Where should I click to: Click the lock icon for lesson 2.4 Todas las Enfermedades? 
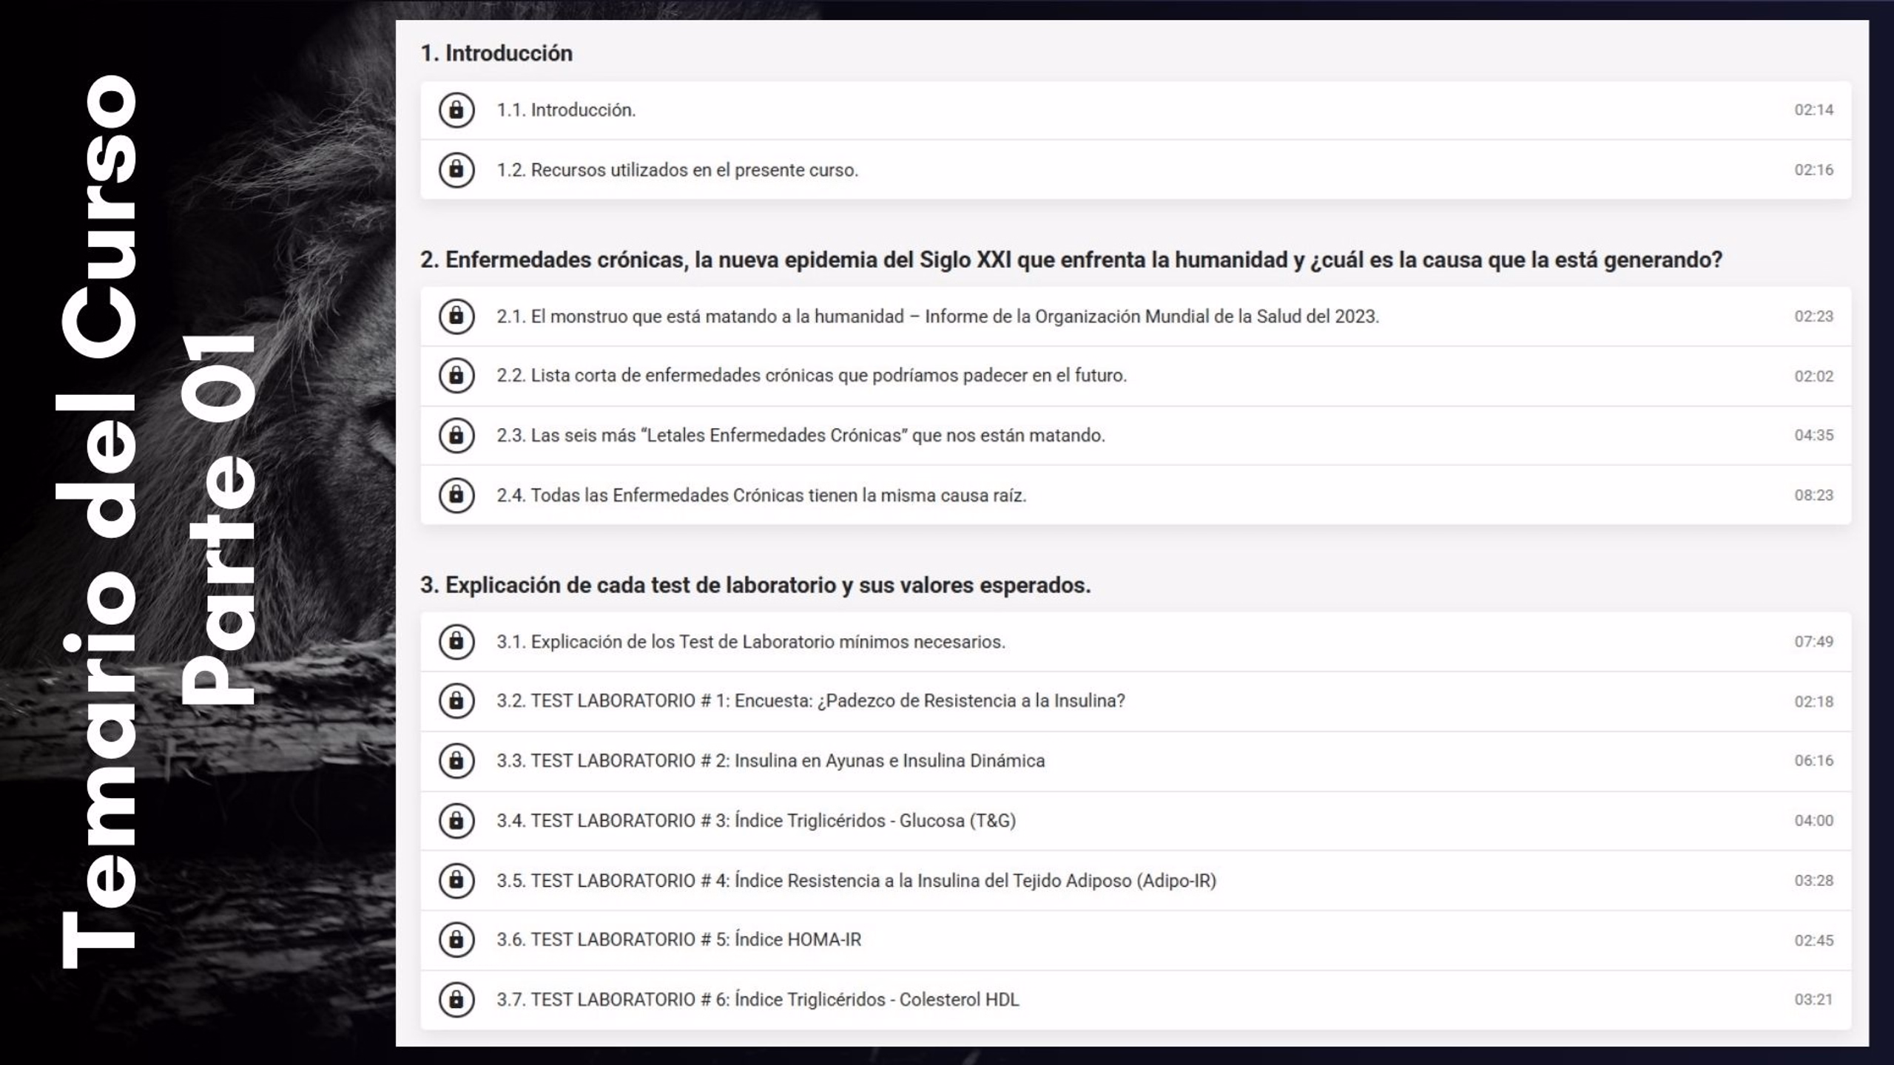456,495
